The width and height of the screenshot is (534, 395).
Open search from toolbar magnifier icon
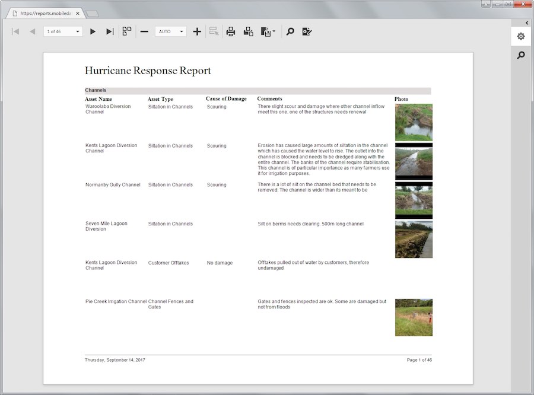(x=290, y=31)
